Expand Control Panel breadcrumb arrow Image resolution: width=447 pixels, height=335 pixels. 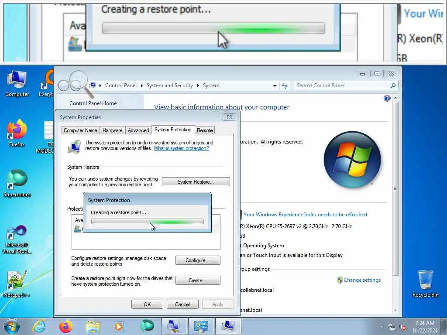(142, 85)
